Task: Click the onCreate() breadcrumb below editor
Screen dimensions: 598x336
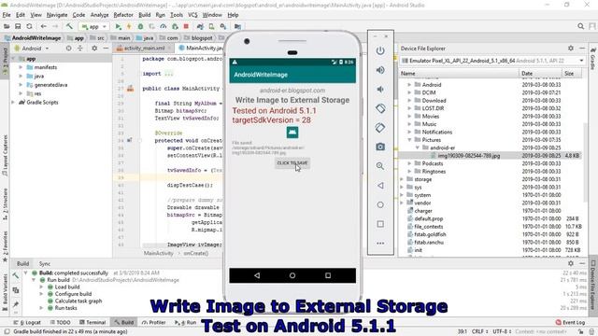Action: click(196, 253)
